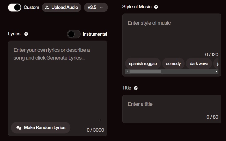Click the Upload Audio button
226x141 pixels.
tap(62, 7)
